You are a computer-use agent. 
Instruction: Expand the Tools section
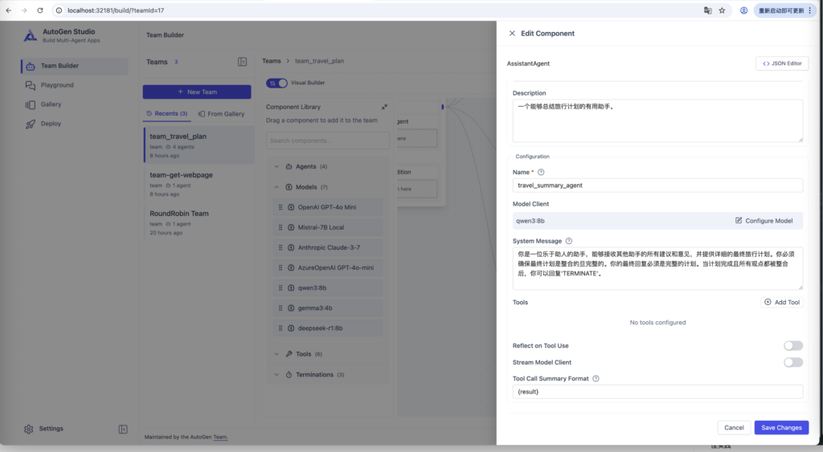click(328, 354)
